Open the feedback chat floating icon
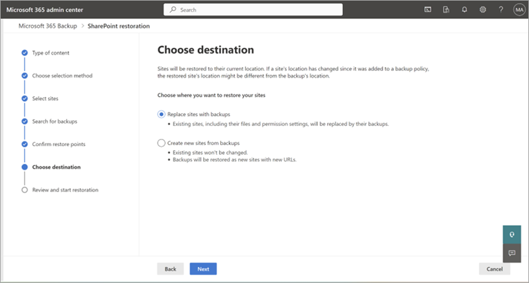529x283 pixels. pos(512,253)
